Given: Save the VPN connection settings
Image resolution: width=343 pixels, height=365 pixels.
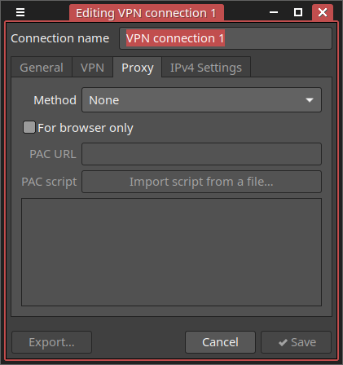Looking at the screenshot, I should pyautogui.click(x=297, y=342).
